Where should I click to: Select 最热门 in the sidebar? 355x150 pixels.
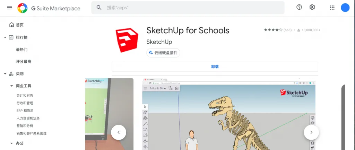(x=21, y=50)
